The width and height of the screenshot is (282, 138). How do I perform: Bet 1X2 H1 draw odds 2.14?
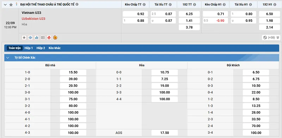[x=270, y=27]
